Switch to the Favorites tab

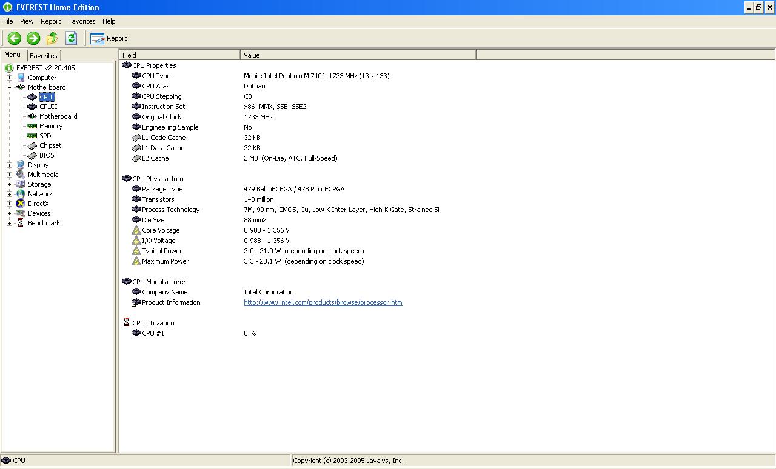(44, 55)
